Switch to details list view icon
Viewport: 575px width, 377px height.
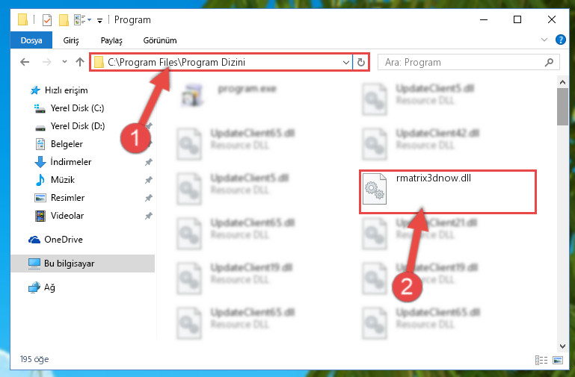click(x=541, y=360)
